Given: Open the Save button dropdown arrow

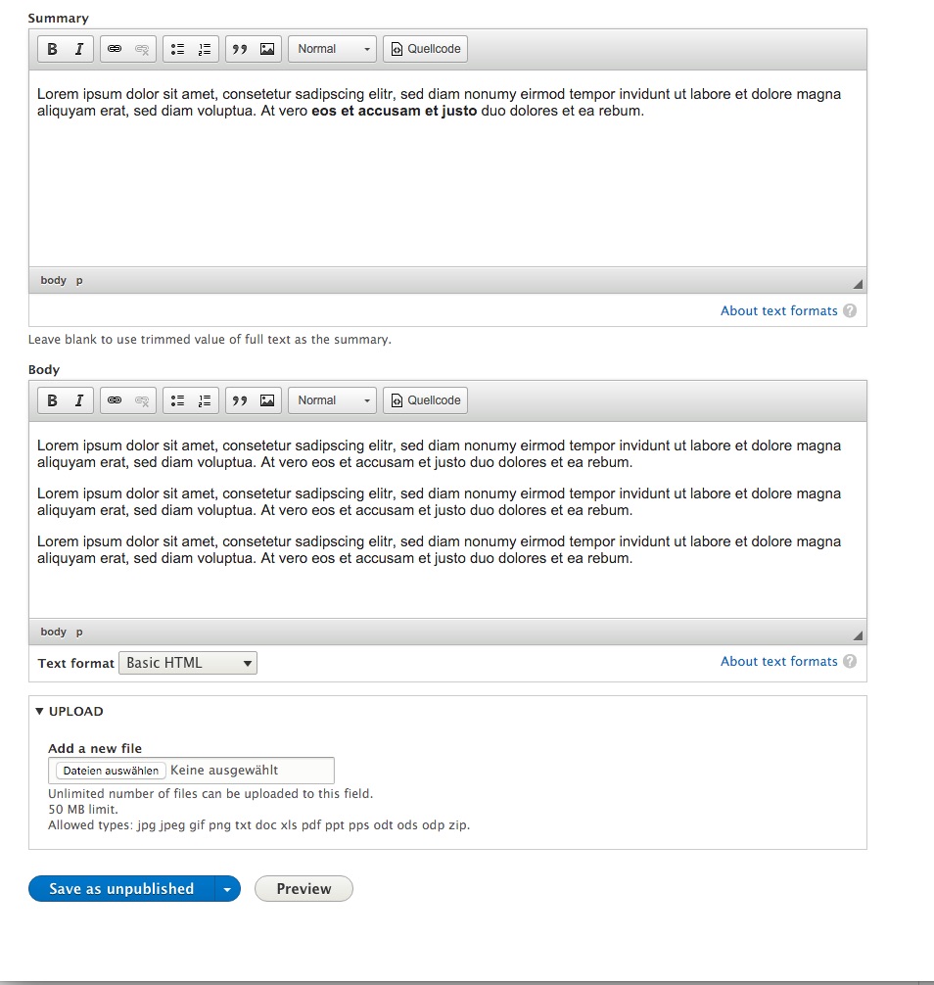Looking at the screenshot, I should [227, 888].
